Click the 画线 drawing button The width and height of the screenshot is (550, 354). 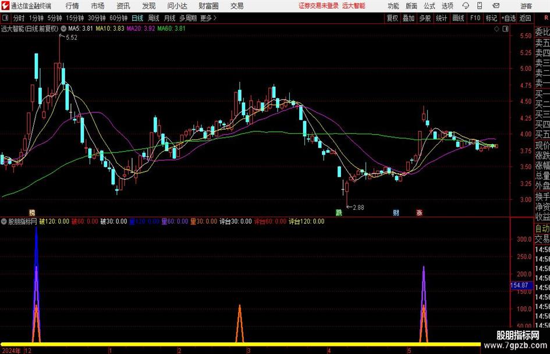pyautogui.click(x=458, y=18)
